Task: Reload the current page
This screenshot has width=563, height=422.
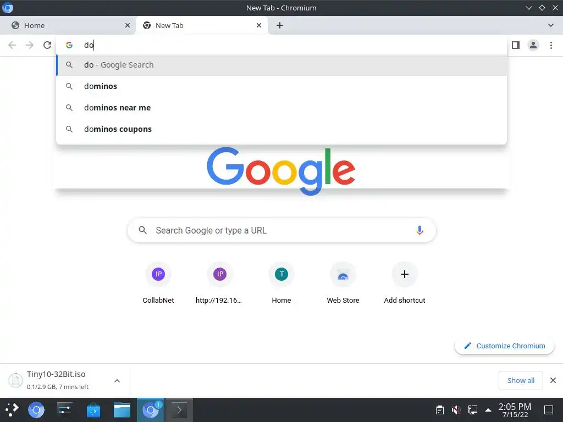Action: 47,45
